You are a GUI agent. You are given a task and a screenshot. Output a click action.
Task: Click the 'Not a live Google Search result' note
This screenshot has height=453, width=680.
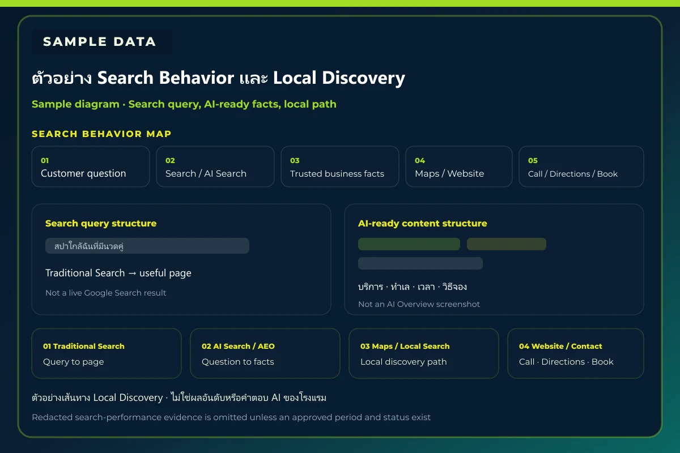pos(106,293)
